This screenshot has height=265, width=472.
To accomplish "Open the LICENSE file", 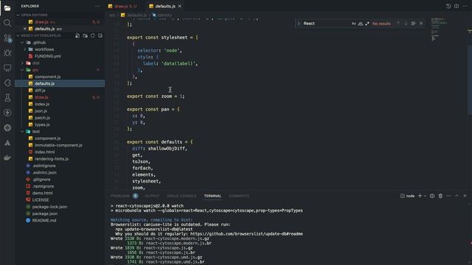I will tap(41, 199).
